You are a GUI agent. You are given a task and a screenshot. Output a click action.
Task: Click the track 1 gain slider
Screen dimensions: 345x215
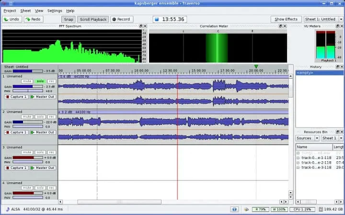[x=28, y=86]
